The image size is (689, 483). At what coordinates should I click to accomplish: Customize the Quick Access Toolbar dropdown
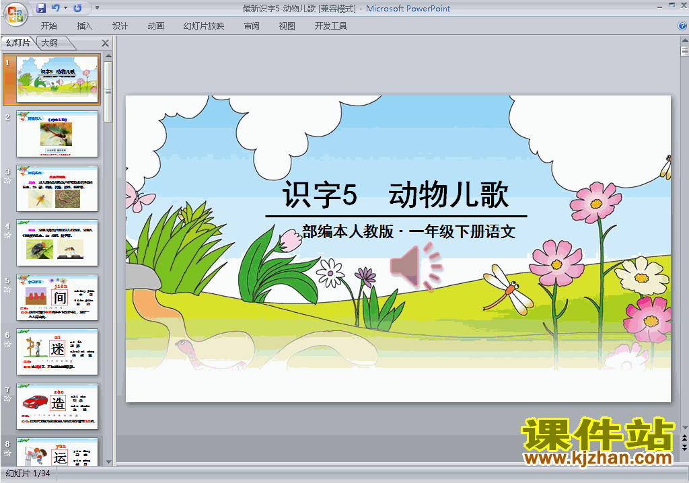pos(97,8)
